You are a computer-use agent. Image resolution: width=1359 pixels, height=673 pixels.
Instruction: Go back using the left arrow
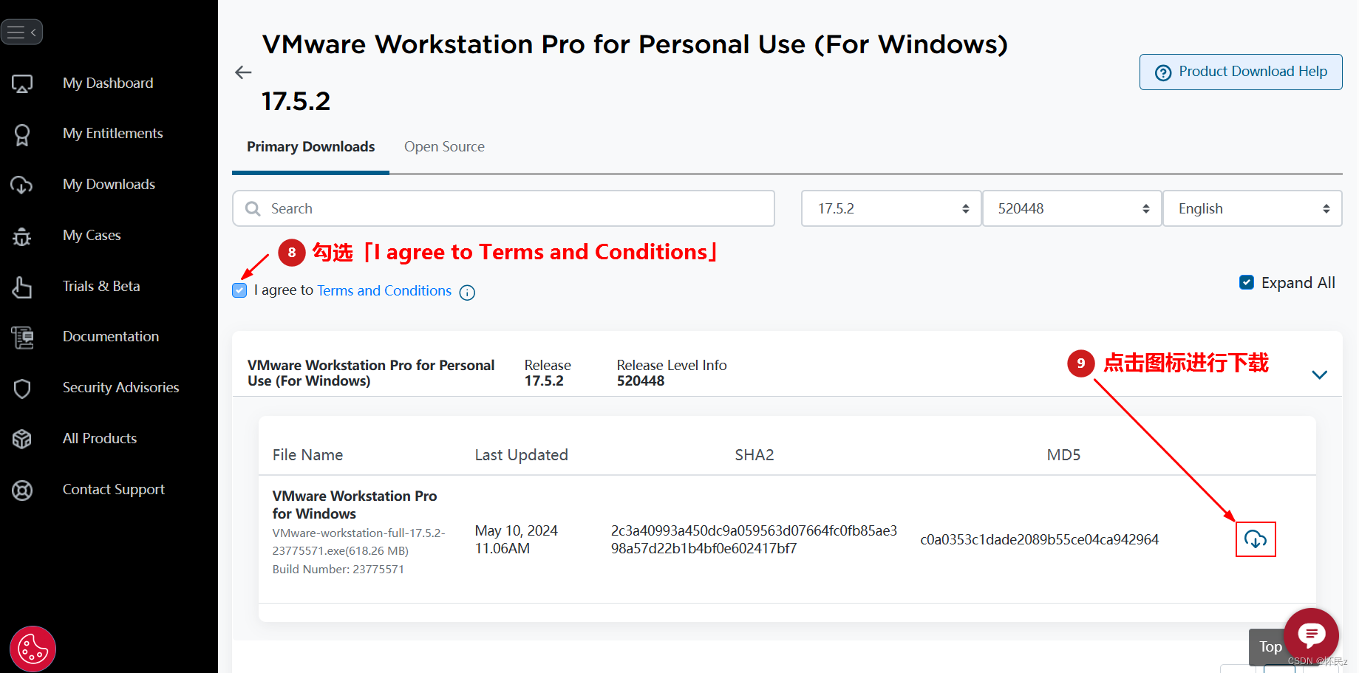tap(243, 72)
